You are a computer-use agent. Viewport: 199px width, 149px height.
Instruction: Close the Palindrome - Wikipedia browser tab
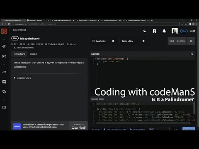[49, 20]
